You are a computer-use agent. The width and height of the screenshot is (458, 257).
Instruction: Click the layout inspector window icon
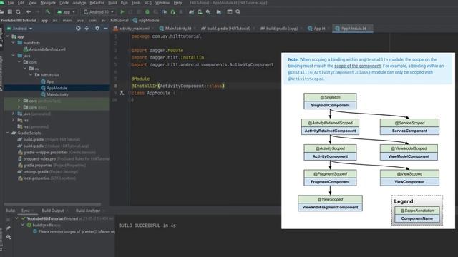pyautogui.click(x=230, y=12)
